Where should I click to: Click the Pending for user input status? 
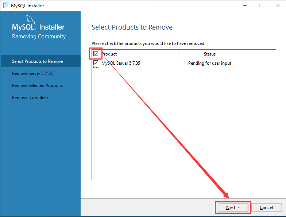tap(210, 63)
